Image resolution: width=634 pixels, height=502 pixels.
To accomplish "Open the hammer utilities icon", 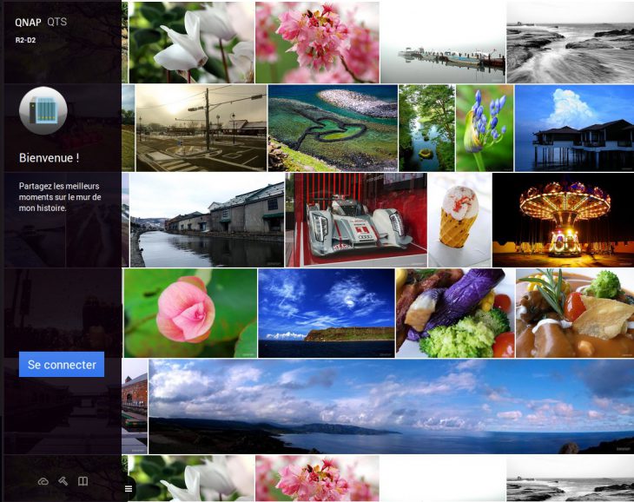I will click(63, 480).
